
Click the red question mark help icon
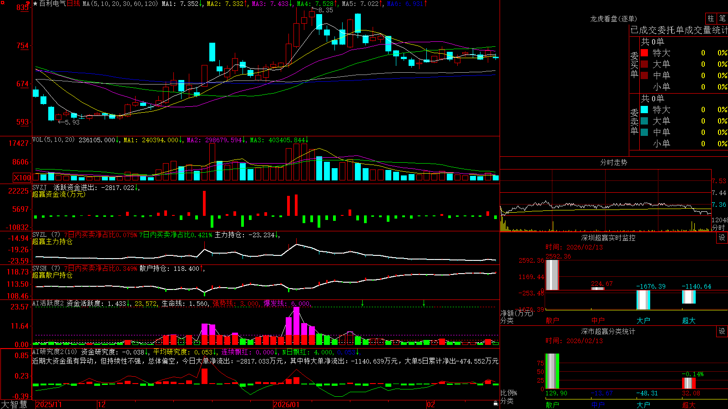click(27, 4)
